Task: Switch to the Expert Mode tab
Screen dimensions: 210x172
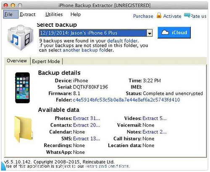Action: pos(46,61)
